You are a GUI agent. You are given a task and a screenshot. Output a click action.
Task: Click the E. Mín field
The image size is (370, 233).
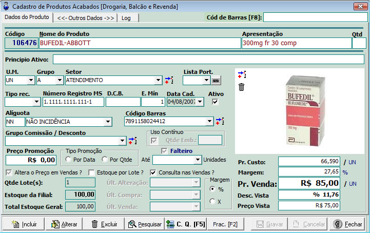pos(153,102)
